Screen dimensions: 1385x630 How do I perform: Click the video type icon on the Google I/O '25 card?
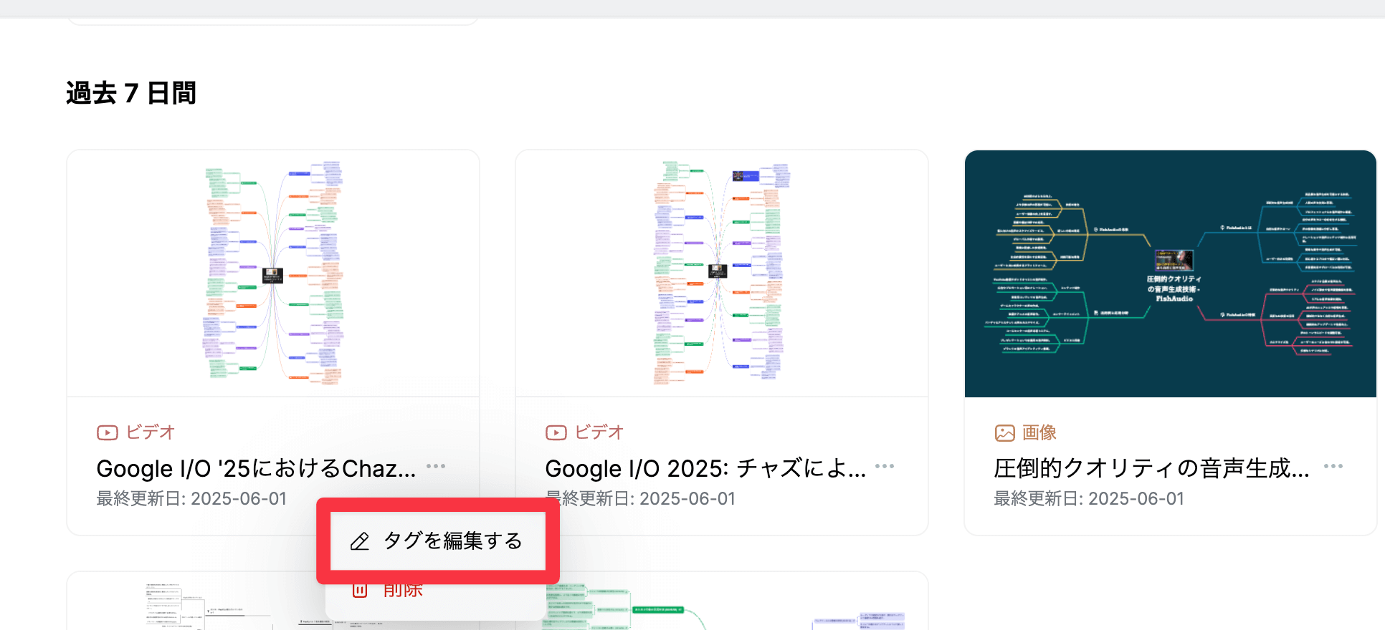(x=107, y=432)
